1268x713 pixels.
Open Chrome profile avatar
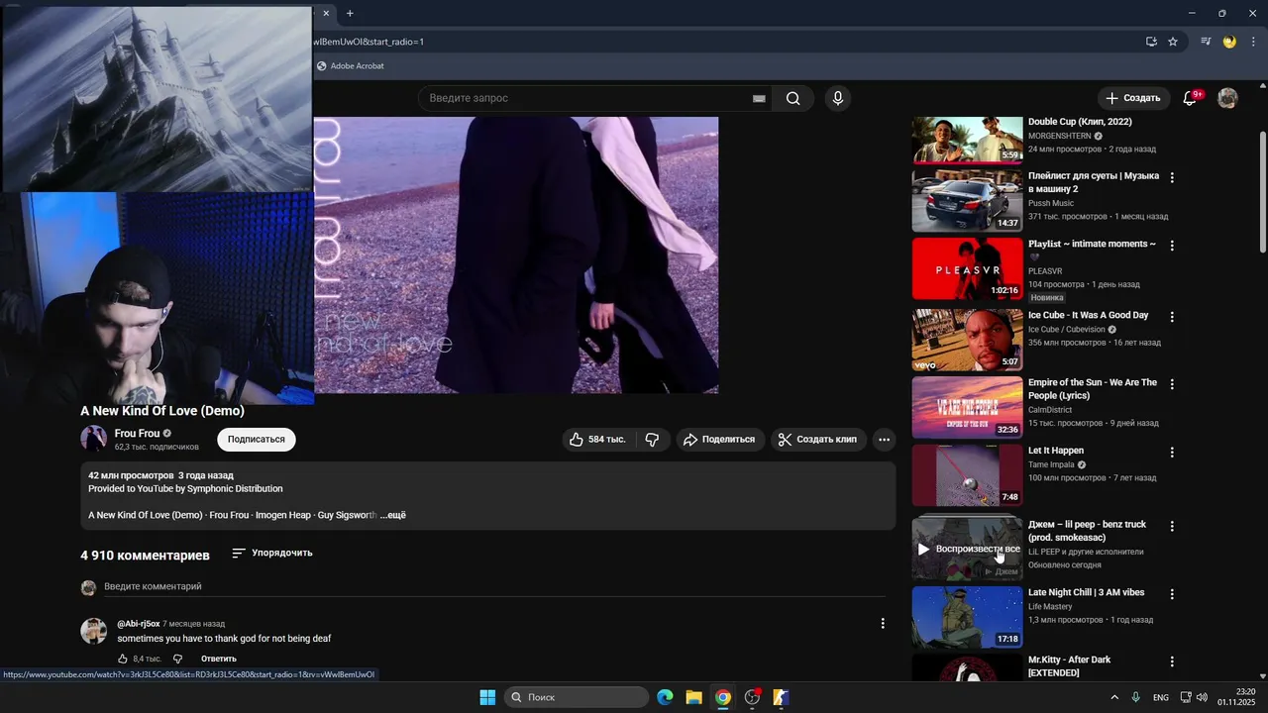(1229, 42)
